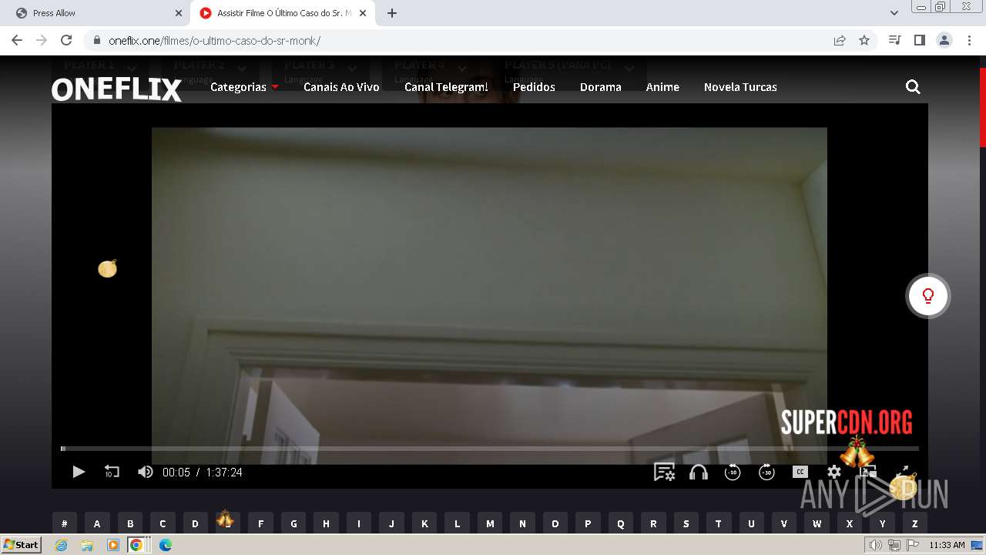The width and height of the screenshot is (986, 555).
Task: Switch to the Press Allow tab
Action: click(96, 13)
